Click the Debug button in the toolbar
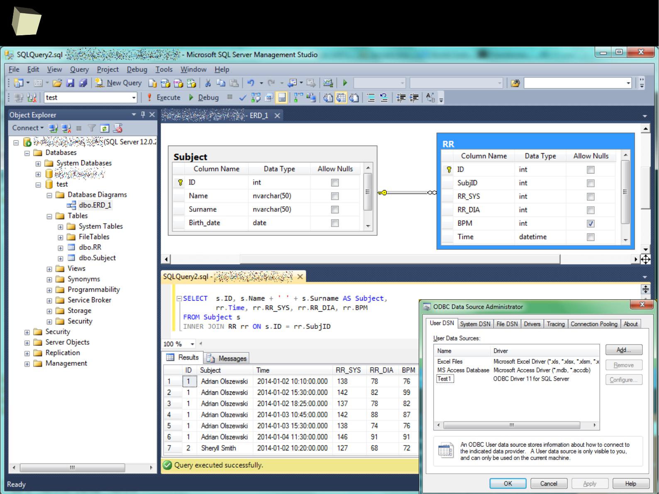The height and width of the screenshot is (494, 659). pyautogui.click(x=204, y=98)
